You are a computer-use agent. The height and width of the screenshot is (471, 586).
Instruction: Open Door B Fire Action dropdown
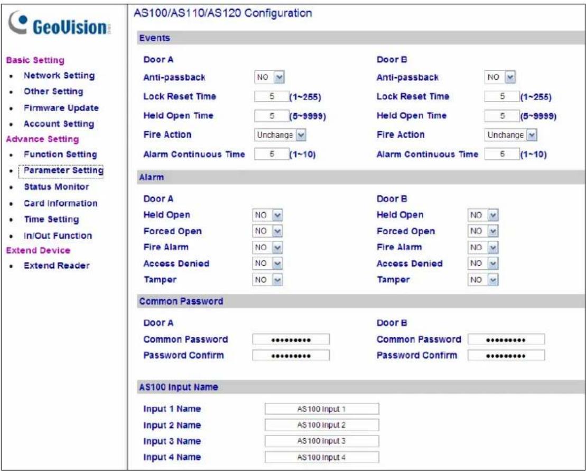click(x=510, y=135)
